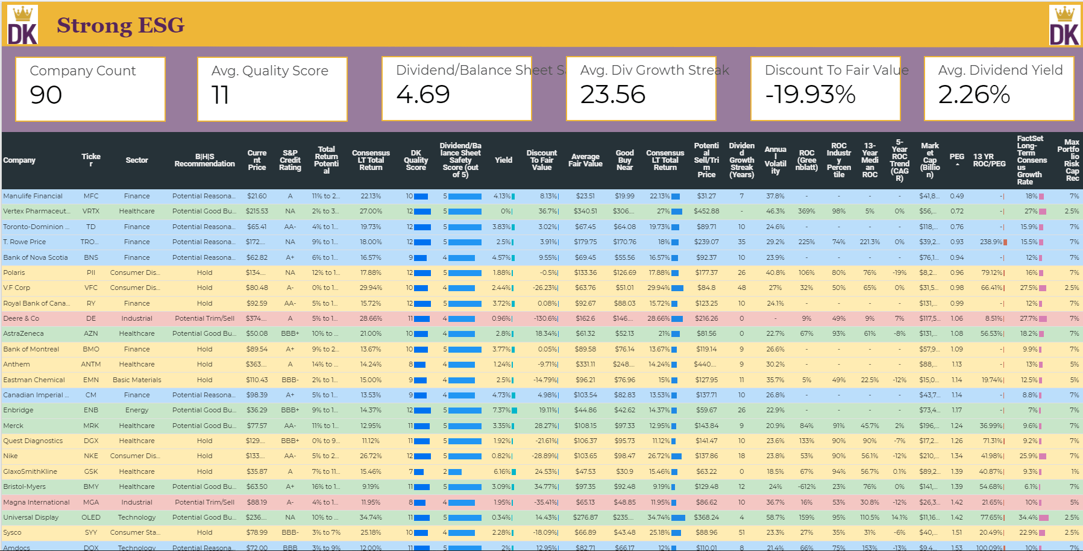The width and height of the screenshot is (1083, 551).
Task: Click the PEG column header with sort arrow
Action: click(x=957, y=159)
